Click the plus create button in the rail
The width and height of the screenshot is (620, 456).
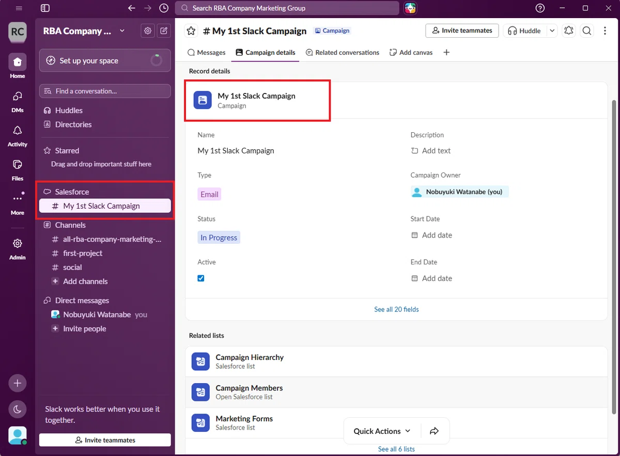point(18,383)
